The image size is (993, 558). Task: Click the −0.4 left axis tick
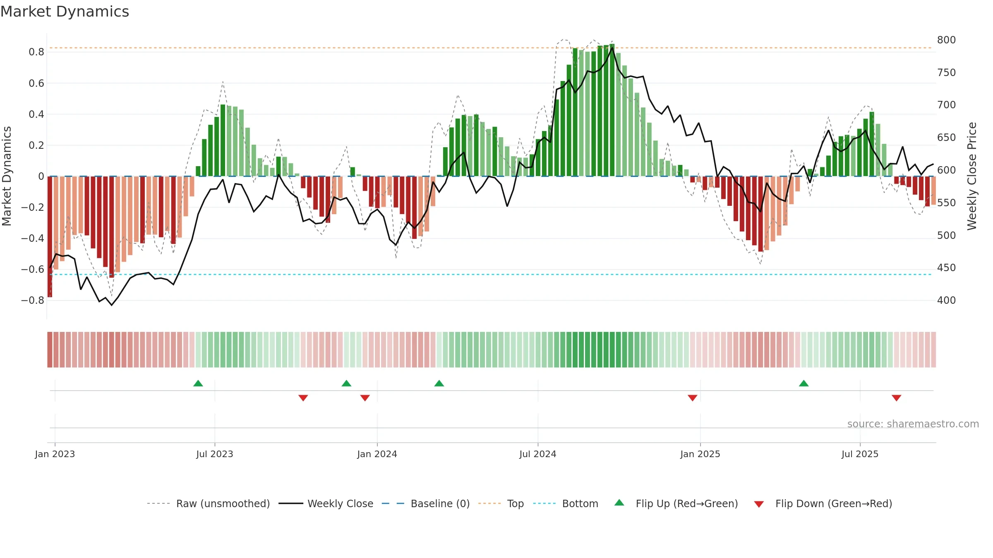pyautogui.click(x=33, y=238)
